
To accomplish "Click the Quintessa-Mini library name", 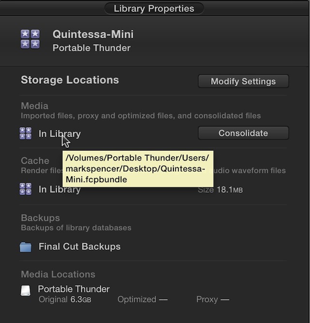I will point(93,34).
